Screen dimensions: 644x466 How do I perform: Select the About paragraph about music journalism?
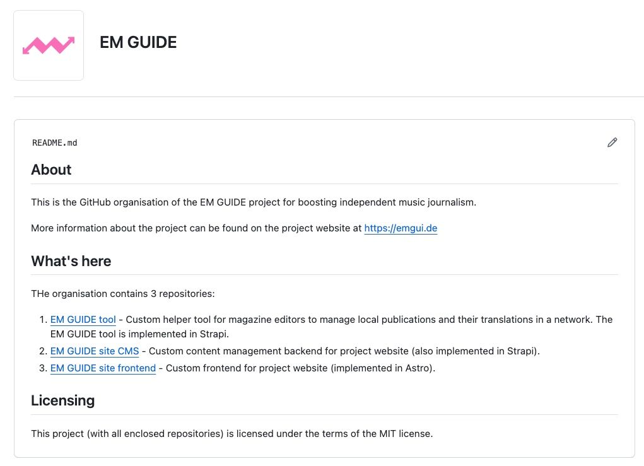[x=254, y=202]
